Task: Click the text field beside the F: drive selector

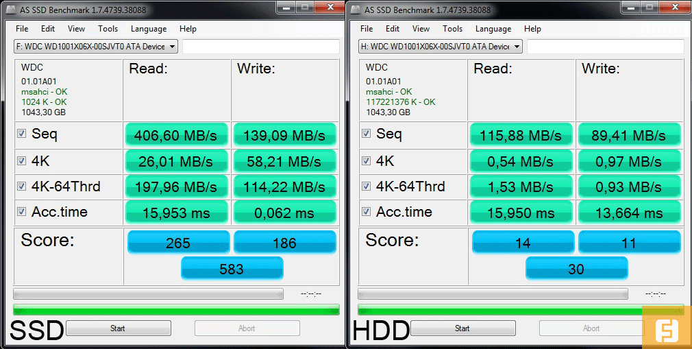Action: [x=261, y=47]
